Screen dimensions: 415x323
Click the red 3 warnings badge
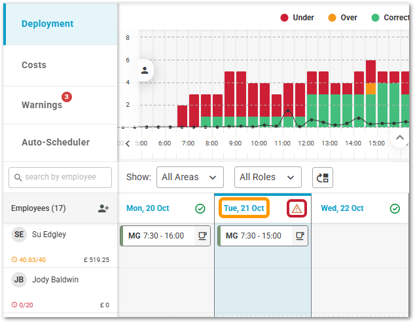[67, 97]
